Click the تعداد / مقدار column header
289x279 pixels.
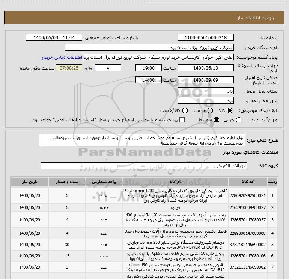coord(67,182)
